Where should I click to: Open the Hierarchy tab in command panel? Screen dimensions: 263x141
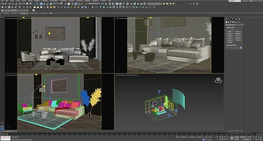pos(233,19)
